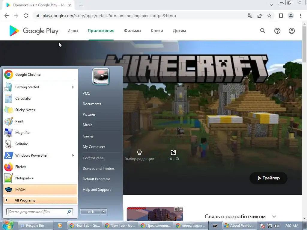Open the Google Play help icon

coord(277,31)
